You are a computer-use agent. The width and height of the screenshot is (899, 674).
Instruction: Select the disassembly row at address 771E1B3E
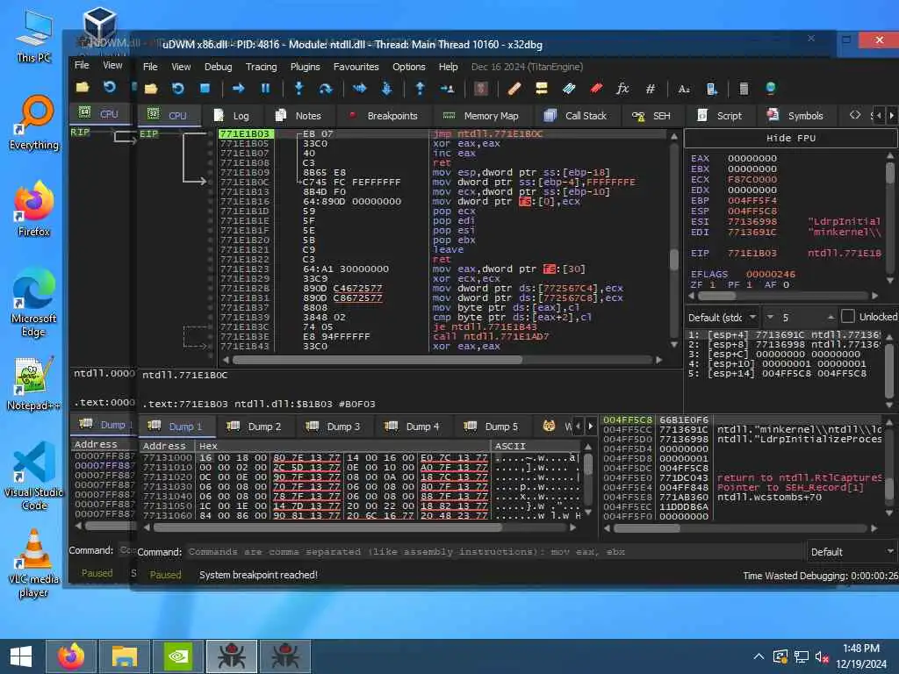(442, 336)
